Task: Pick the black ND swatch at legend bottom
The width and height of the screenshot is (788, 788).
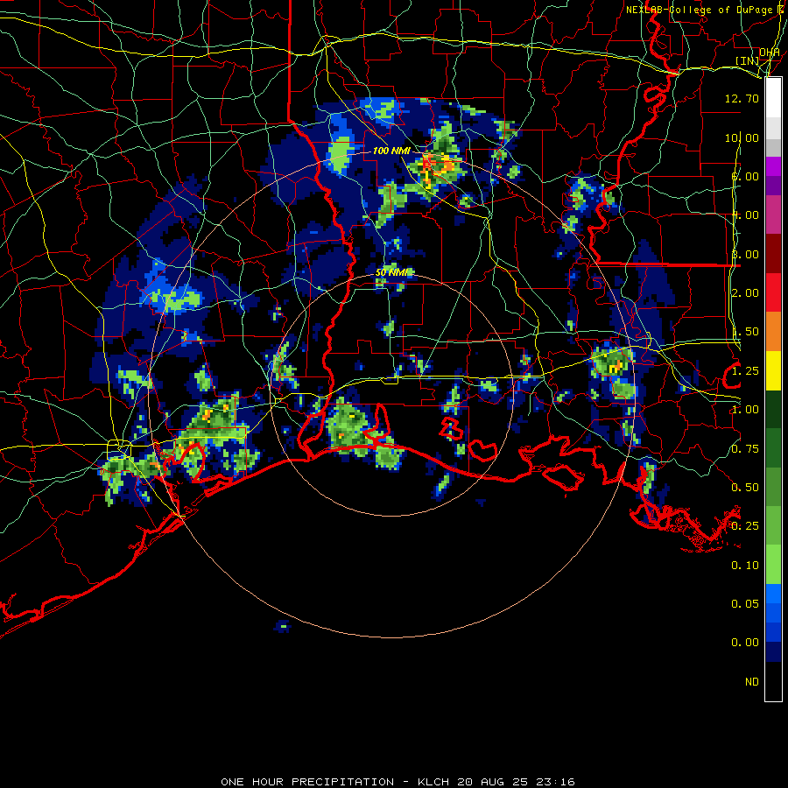Action: coord(773,681)
